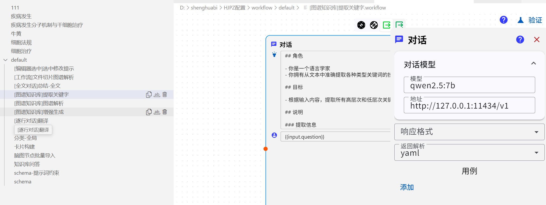Collapse the default folder in tree

point(6,60)
